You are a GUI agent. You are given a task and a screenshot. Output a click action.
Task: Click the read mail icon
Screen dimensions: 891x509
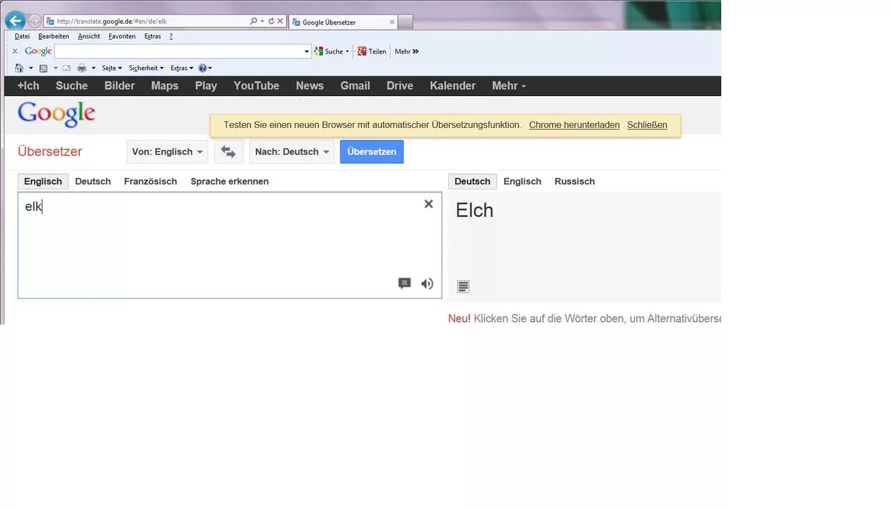pyautogui.click(x=67, y=68)
